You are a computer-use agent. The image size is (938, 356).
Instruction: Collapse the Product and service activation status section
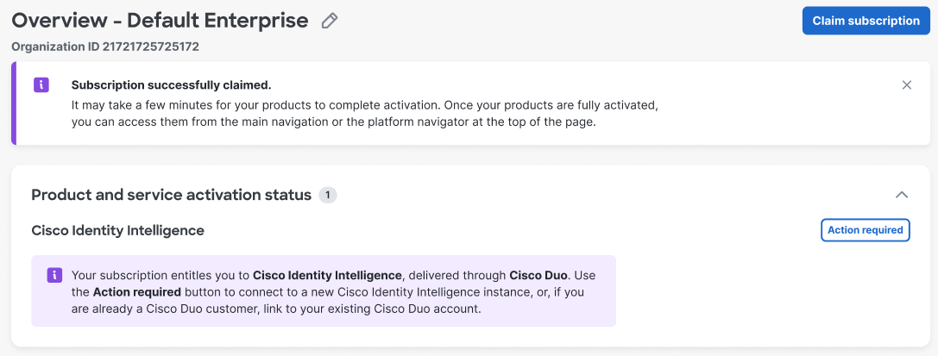902,195
